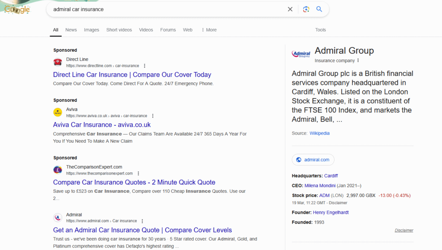Image resolution: width=442 pixels, height=250 pixels.
Task: Click the Admiral Group logo thumbnail
Action: click(301, 54)
